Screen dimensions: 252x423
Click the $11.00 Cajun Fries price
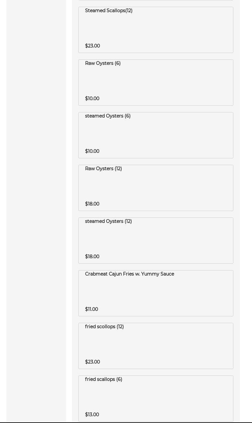[91, 309]
